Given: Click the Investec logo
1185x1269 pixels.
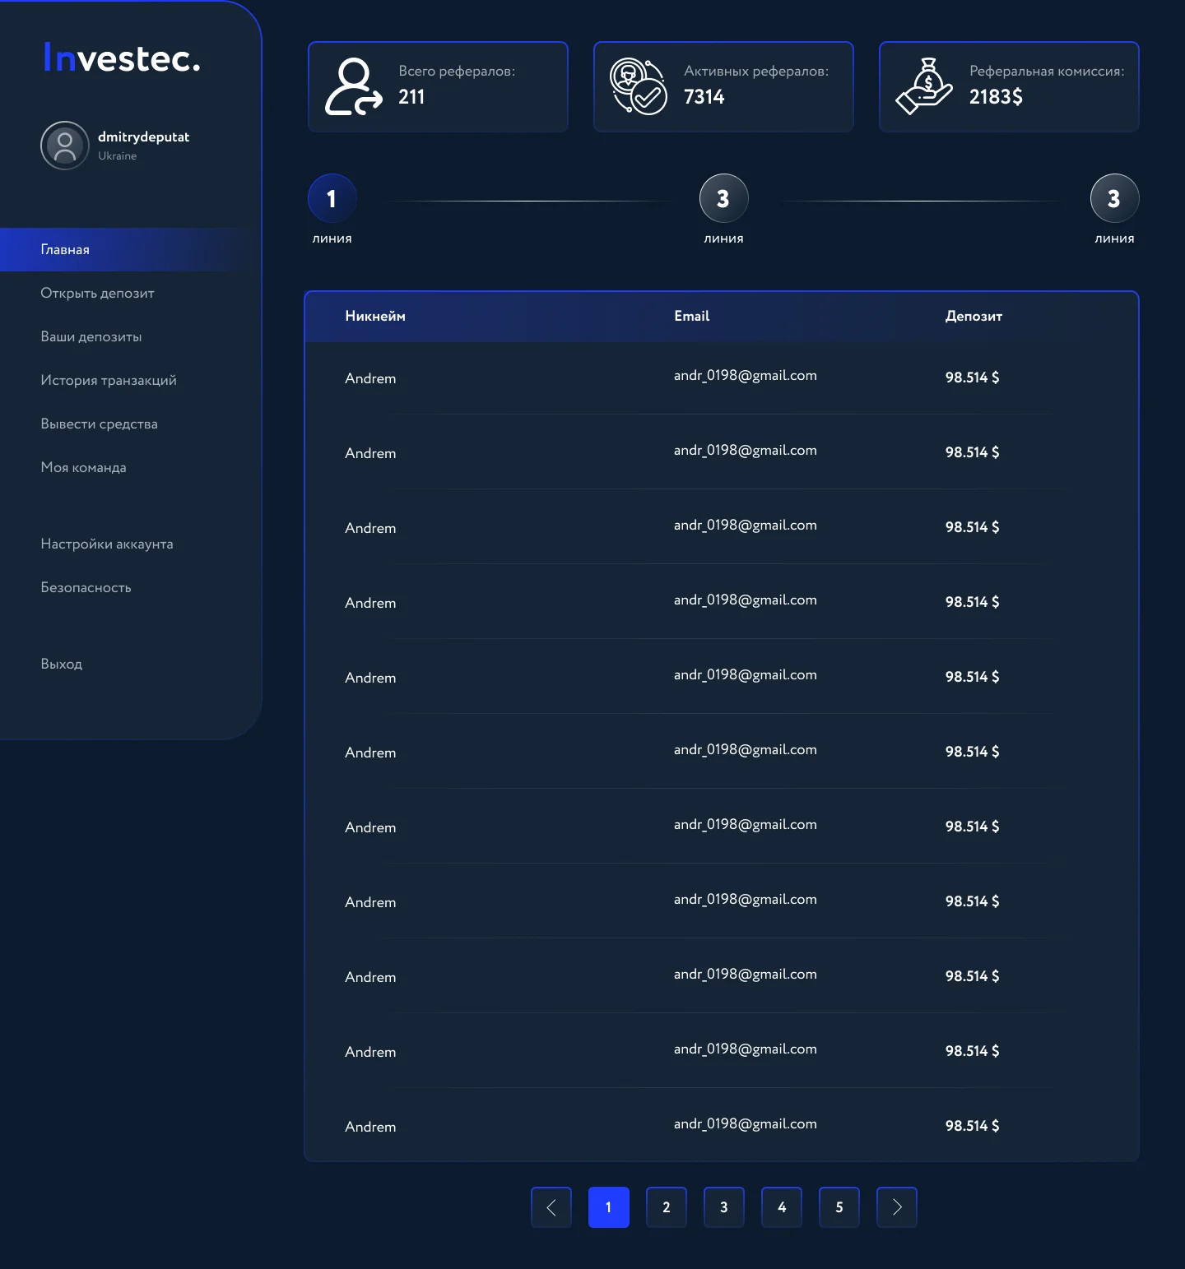Looking at the screenshot, I should point(122,58).
